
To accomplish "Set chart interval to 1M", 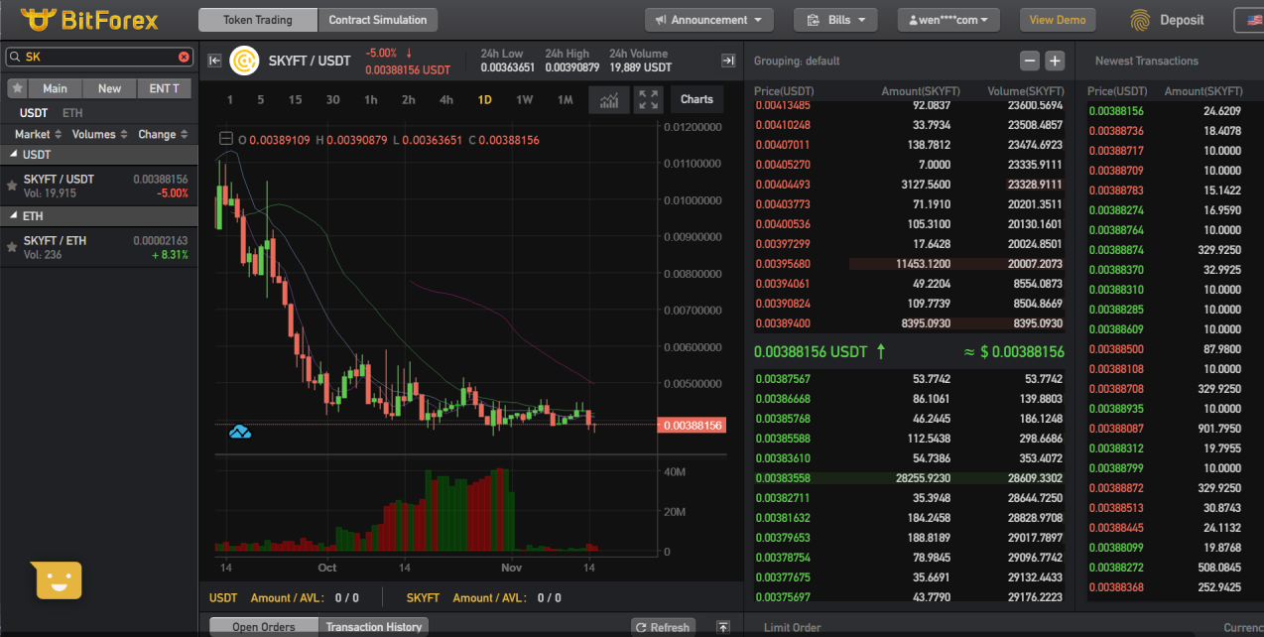I will tap(565, 99).
